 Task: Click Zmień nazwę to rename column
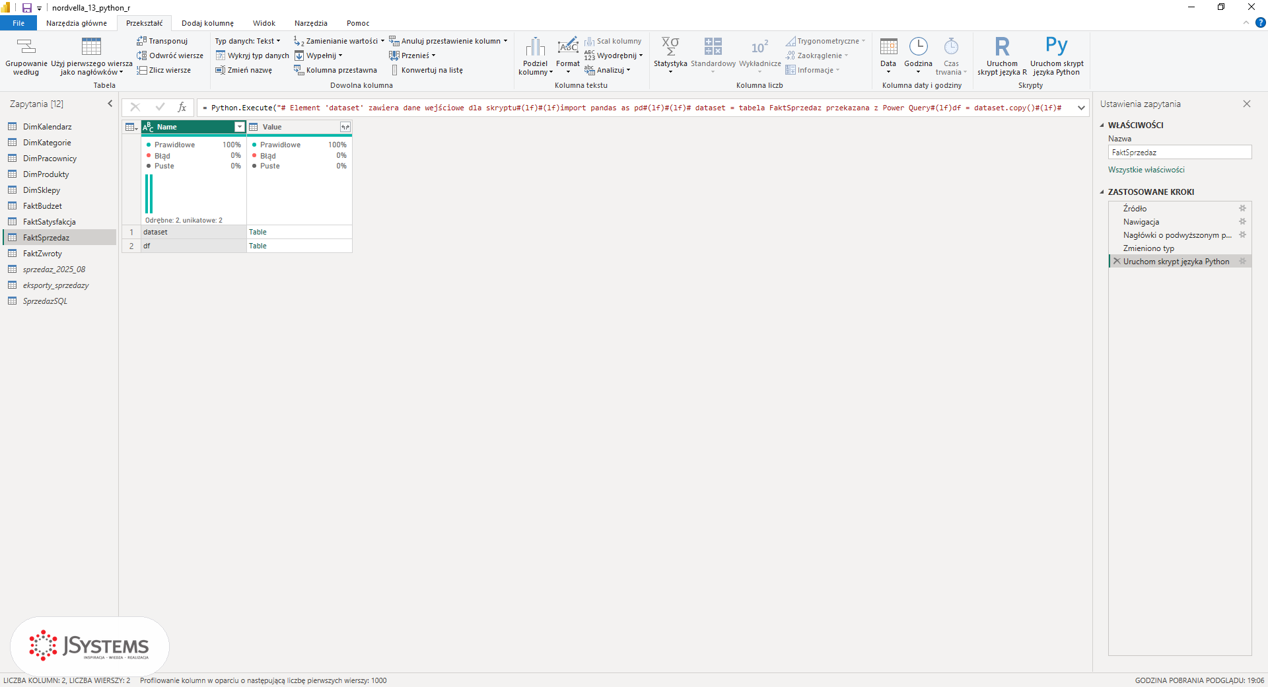coord(244,70)
